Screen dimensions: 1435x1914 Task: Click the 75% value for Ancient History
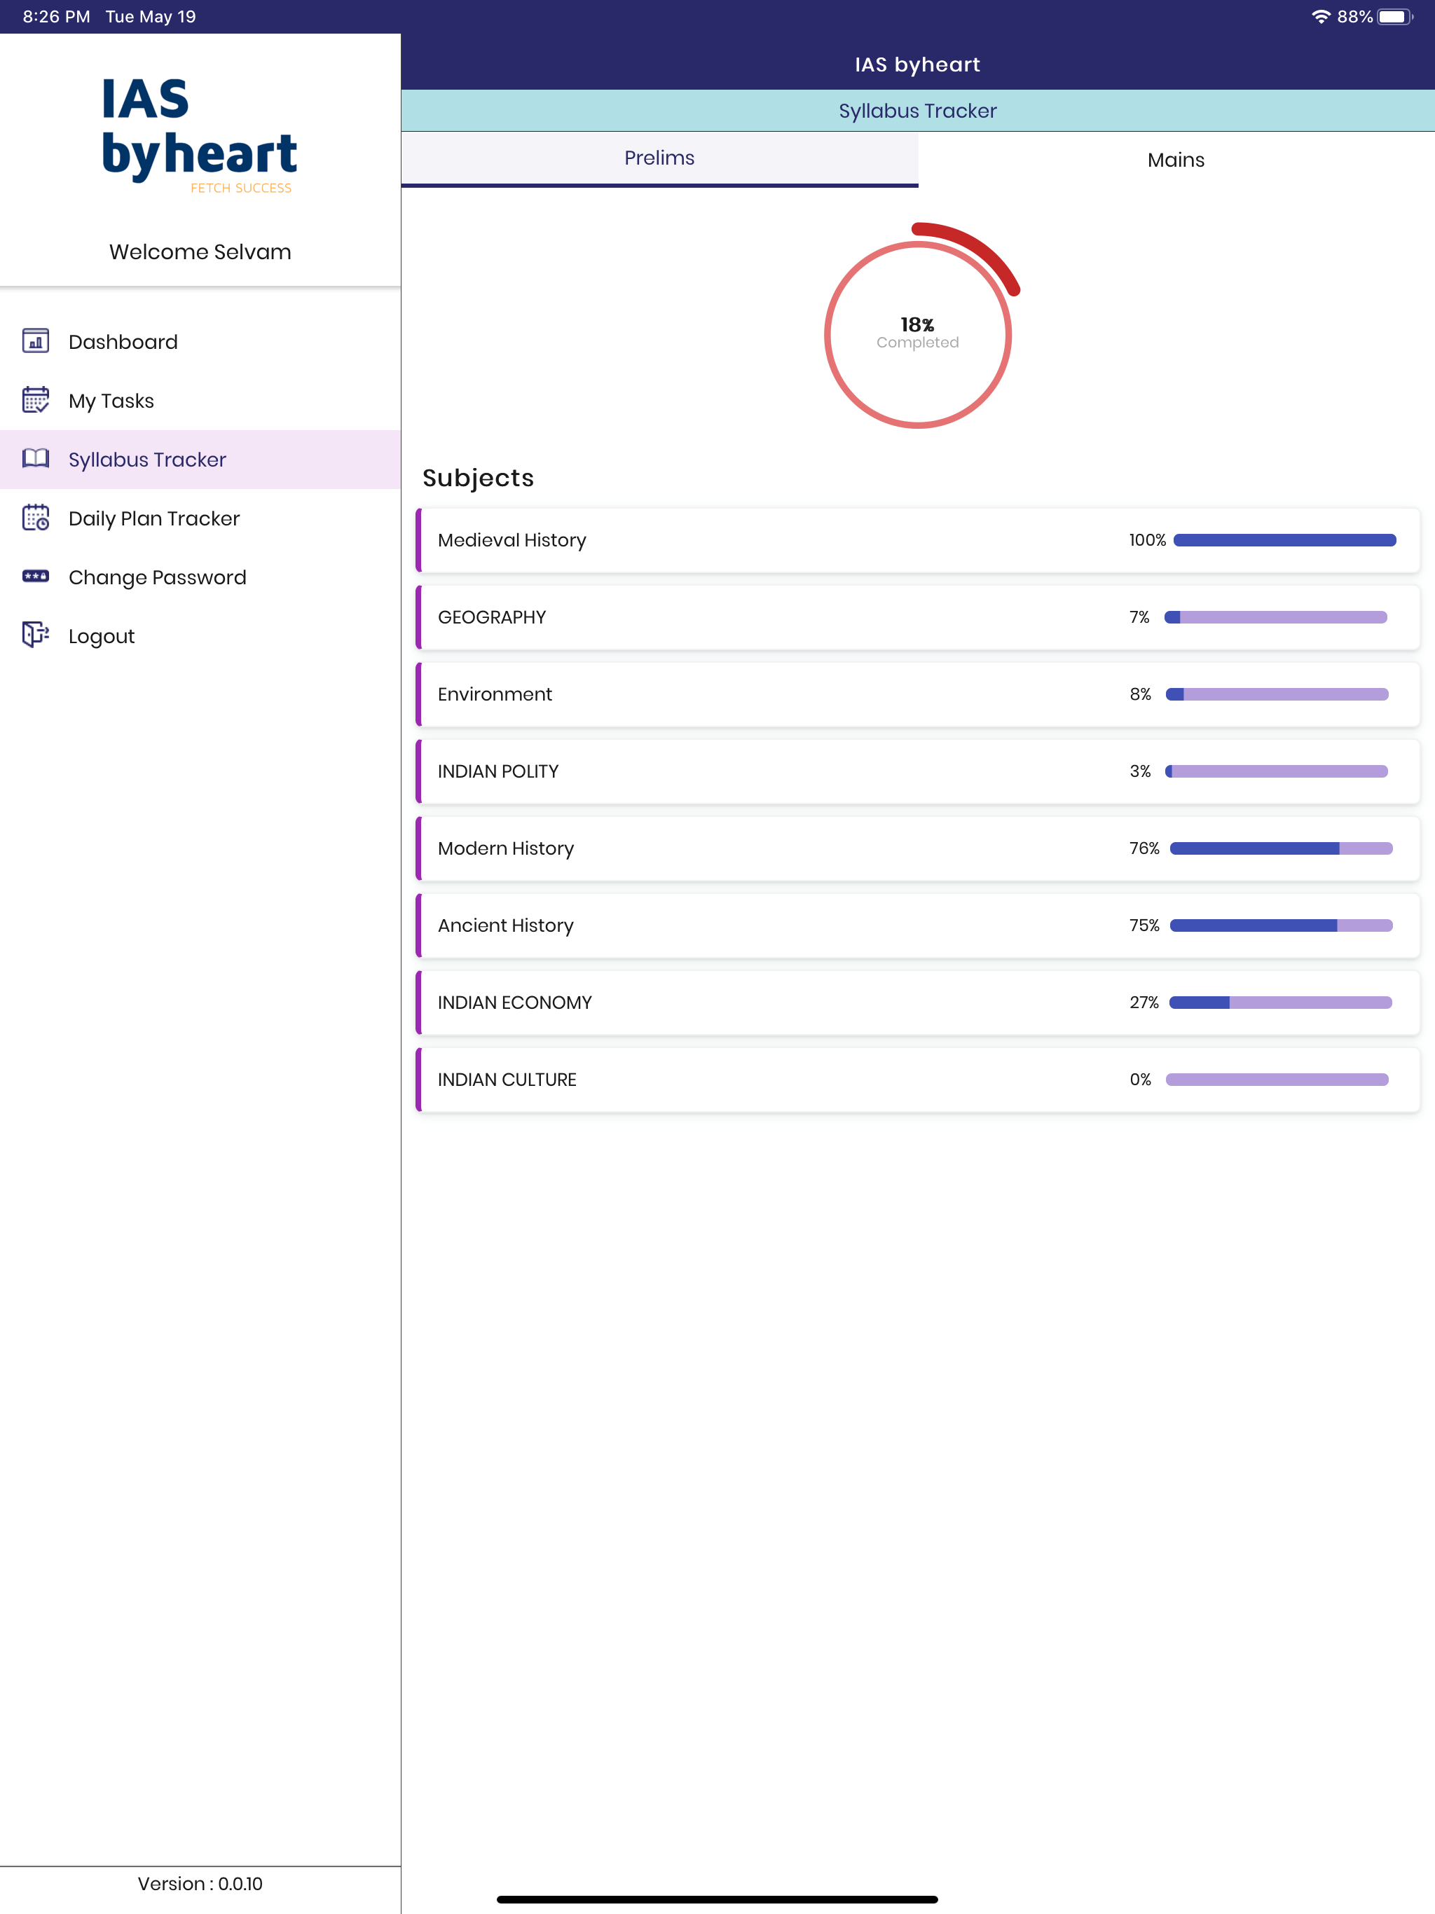[1144, 925]
